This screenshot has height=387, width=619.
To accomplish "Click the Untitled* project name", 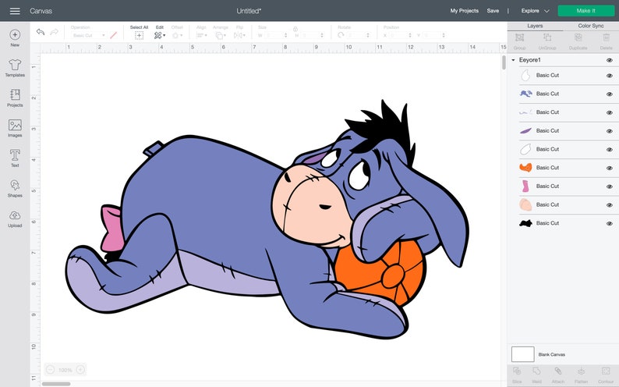I will click(249, 11).
